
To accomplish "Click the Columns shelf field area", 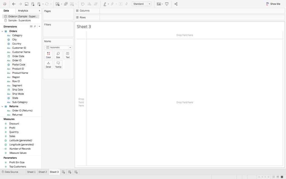I will point(192,11).
